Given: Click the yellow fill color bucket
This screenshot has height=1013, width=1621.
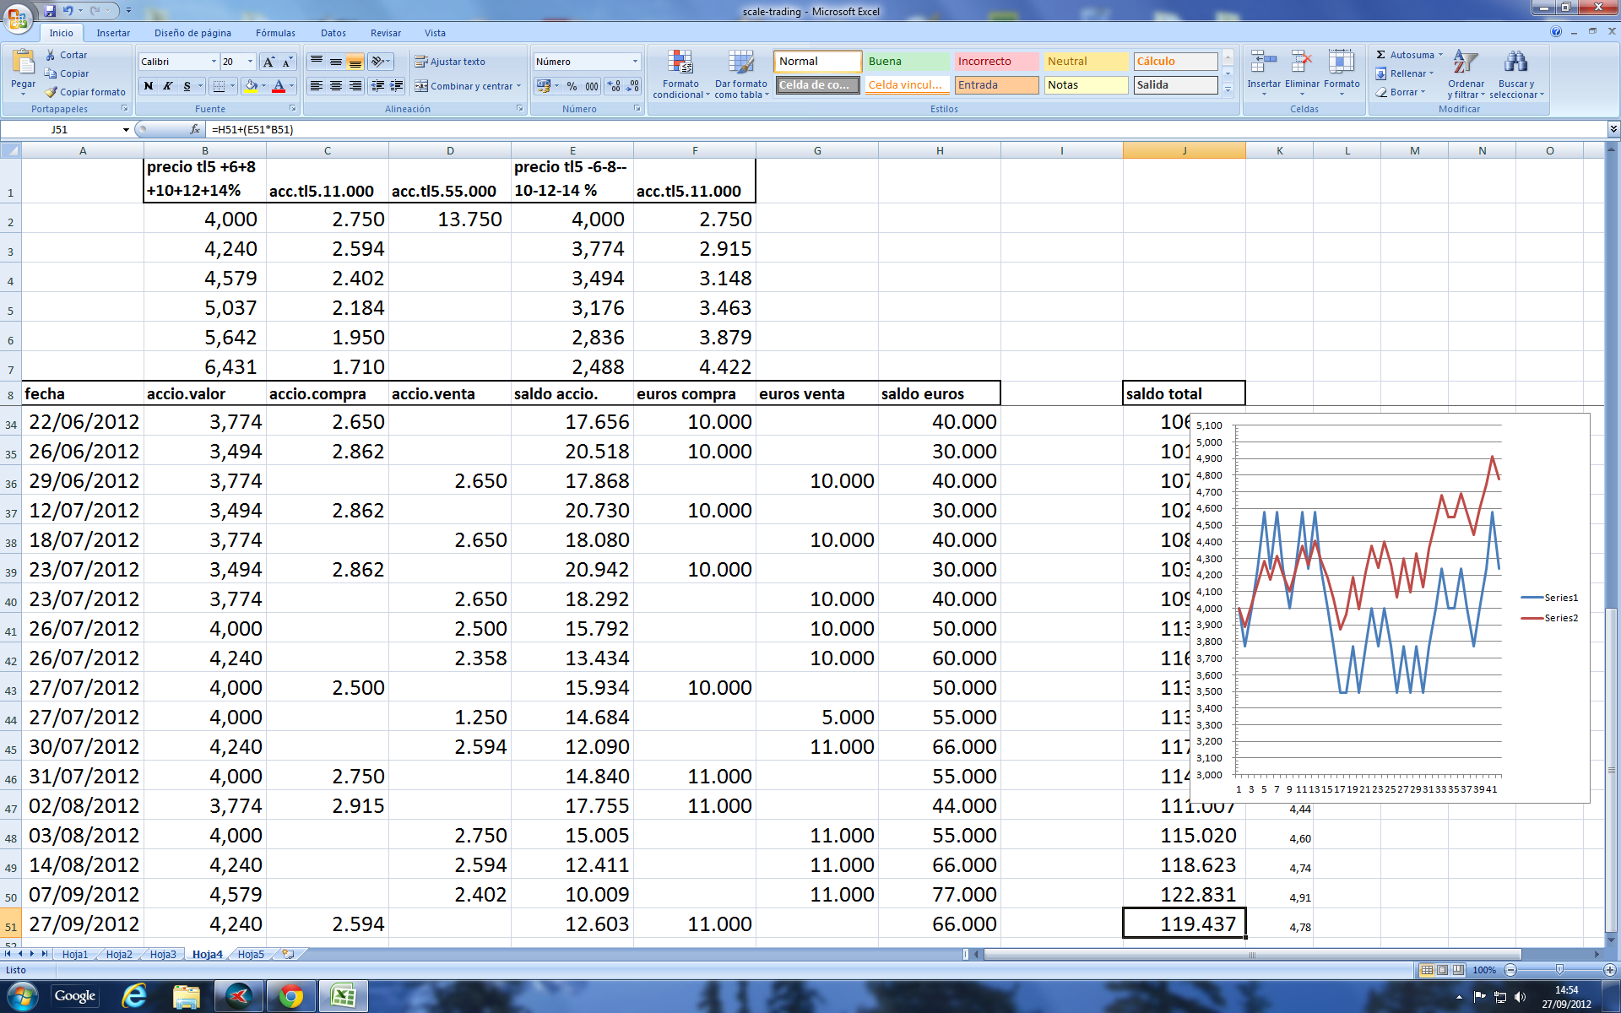Looking at the screenshot, I should pyautogui.click(x=251, y=86).
